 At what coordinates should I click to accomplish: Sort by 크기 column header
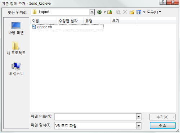pos(123,21)
